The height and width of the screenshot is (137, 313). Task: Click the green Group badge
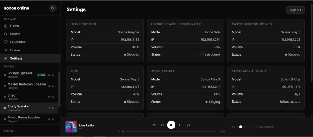click(x=41, y=75)
